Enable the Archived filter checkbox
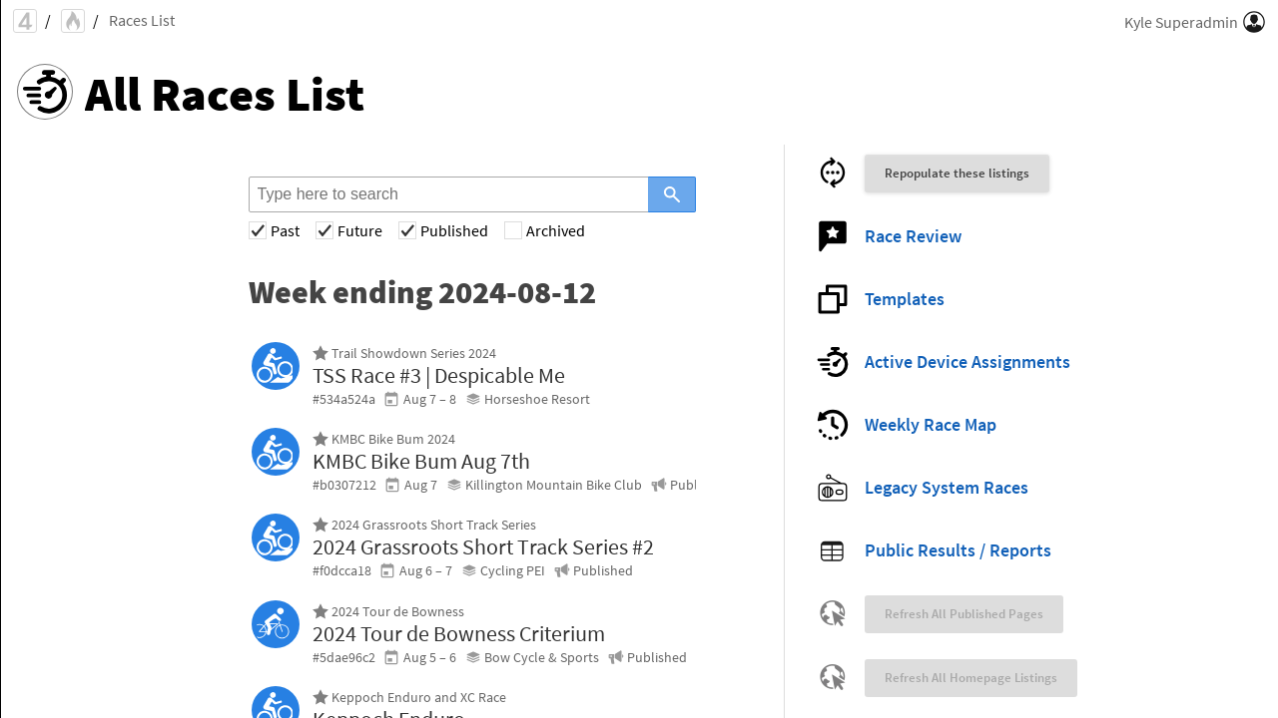 (x=513, y=231)
